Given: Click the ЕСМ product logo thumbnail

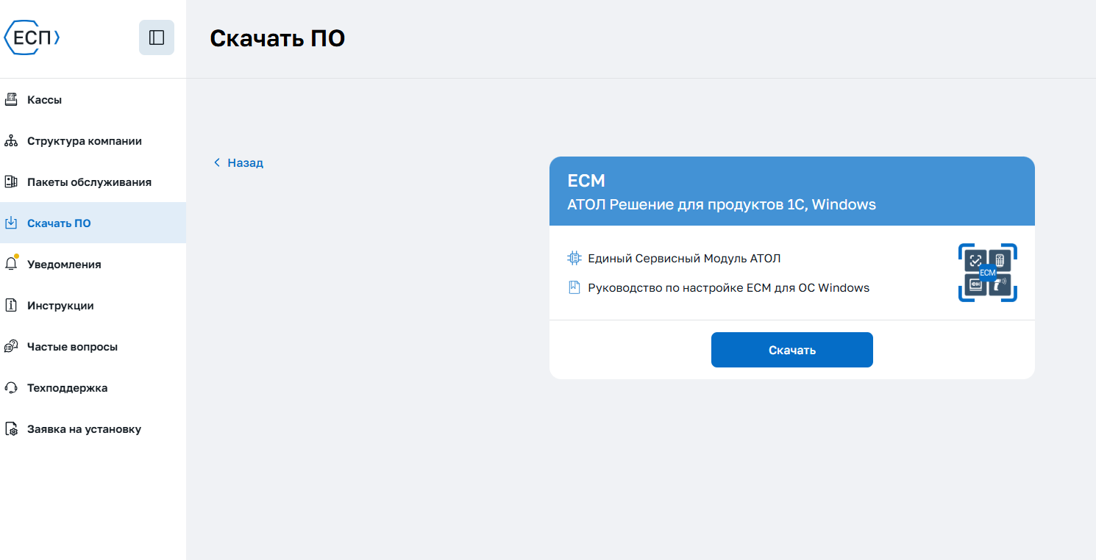Looking at the screenshot, I should click(988, 273).
